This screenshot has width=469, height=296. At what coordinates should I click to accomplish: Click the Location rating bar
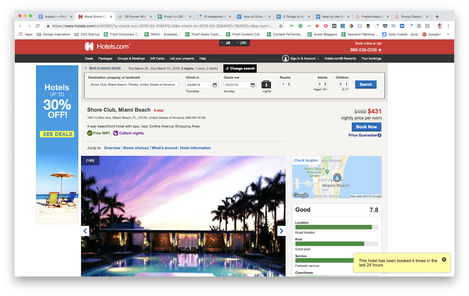[337, 227]
